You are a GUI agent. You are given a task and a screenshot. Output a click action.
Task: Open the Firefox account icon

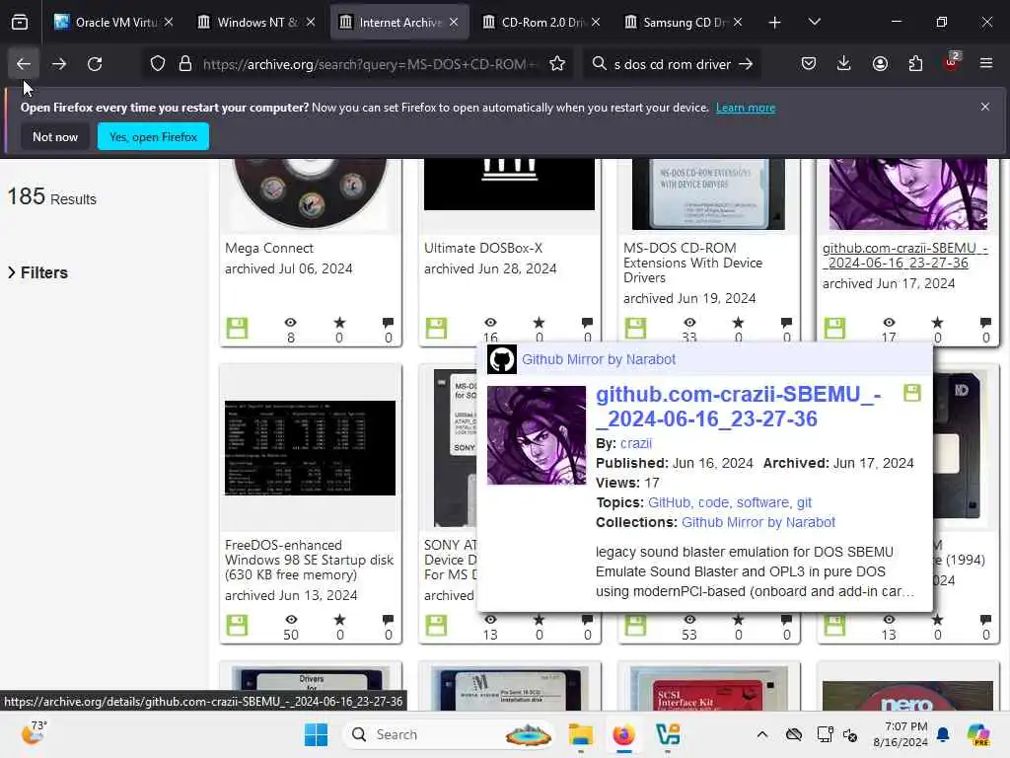880,63
